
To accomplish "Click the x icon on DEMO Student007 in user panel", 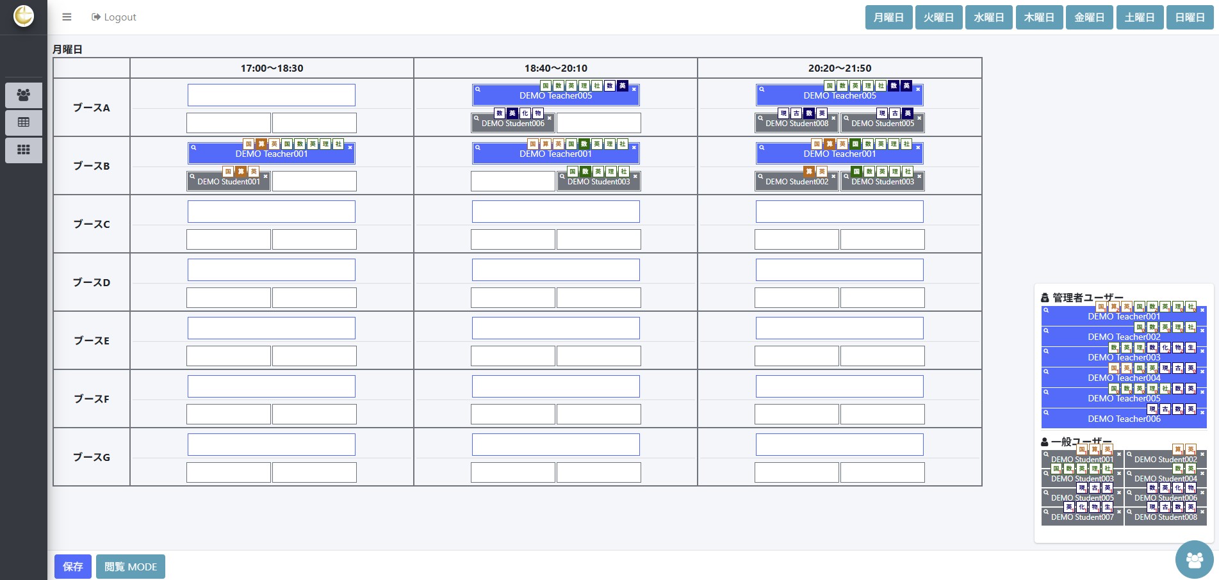I will tap(1119, 512).
